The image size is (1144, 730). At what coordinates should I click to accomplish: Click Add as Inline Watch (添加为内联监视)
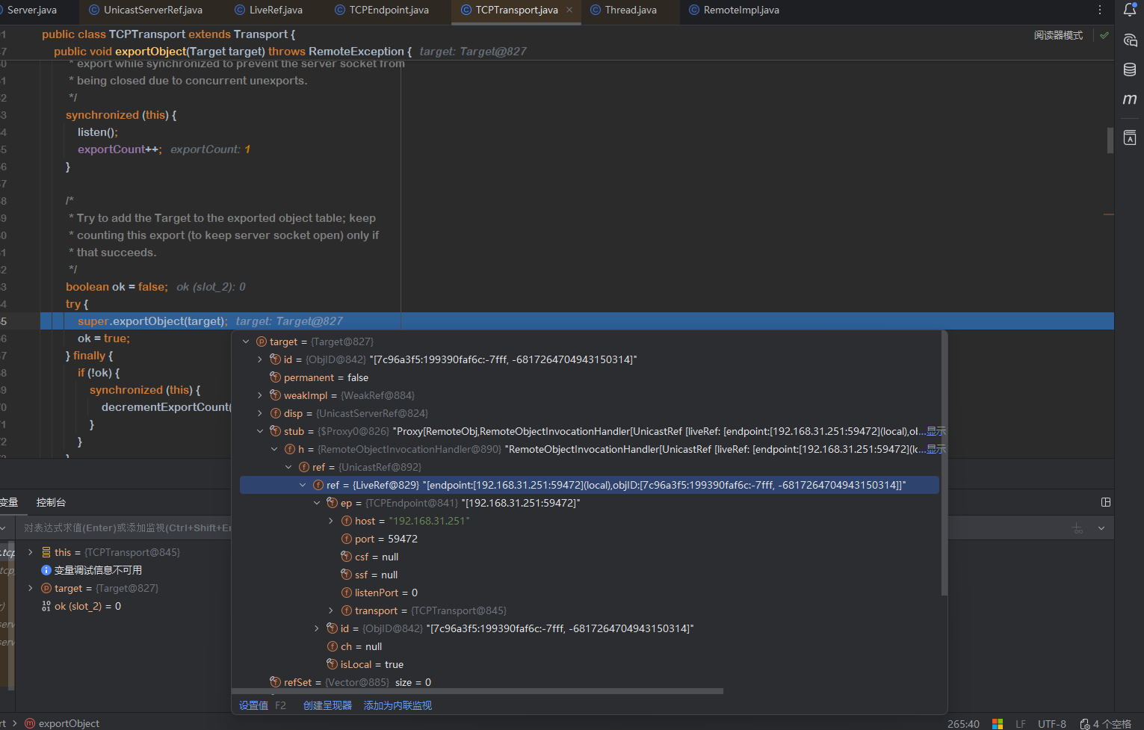click(x=398, y=705)
